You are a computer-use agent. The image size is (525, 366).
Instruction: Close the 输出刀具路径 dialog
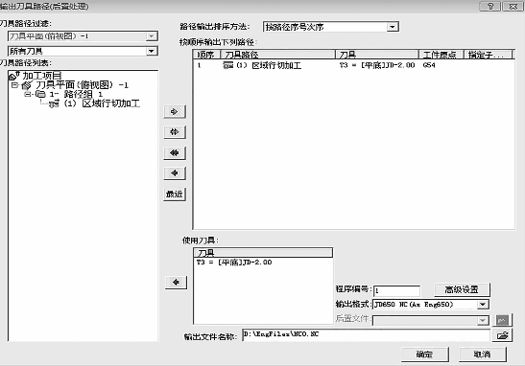coord(513,6)
